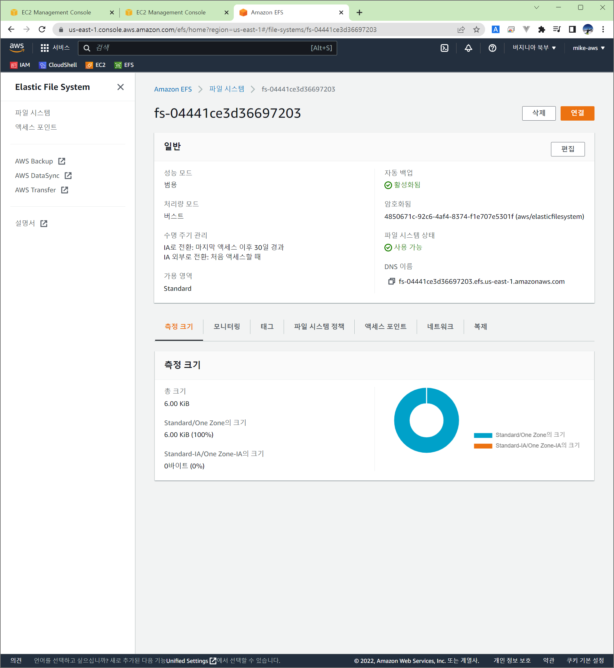Switch to the 네트워크 tab

[440, 326]
